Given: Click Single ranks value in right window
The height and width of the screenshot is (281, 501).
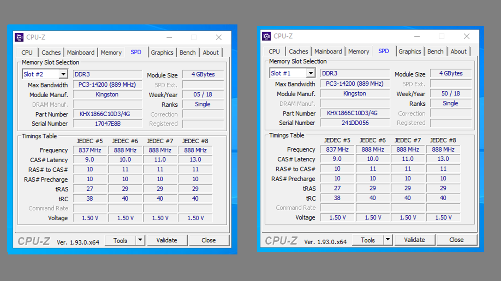Looking at the screenshot, I should click(x=451, y=103).
